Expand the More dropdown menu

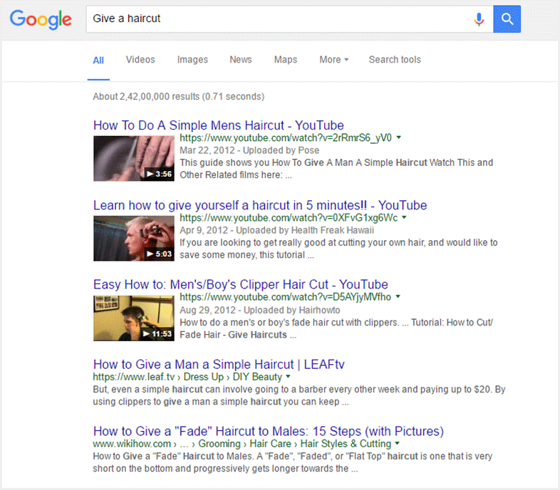tap(333, 60)
